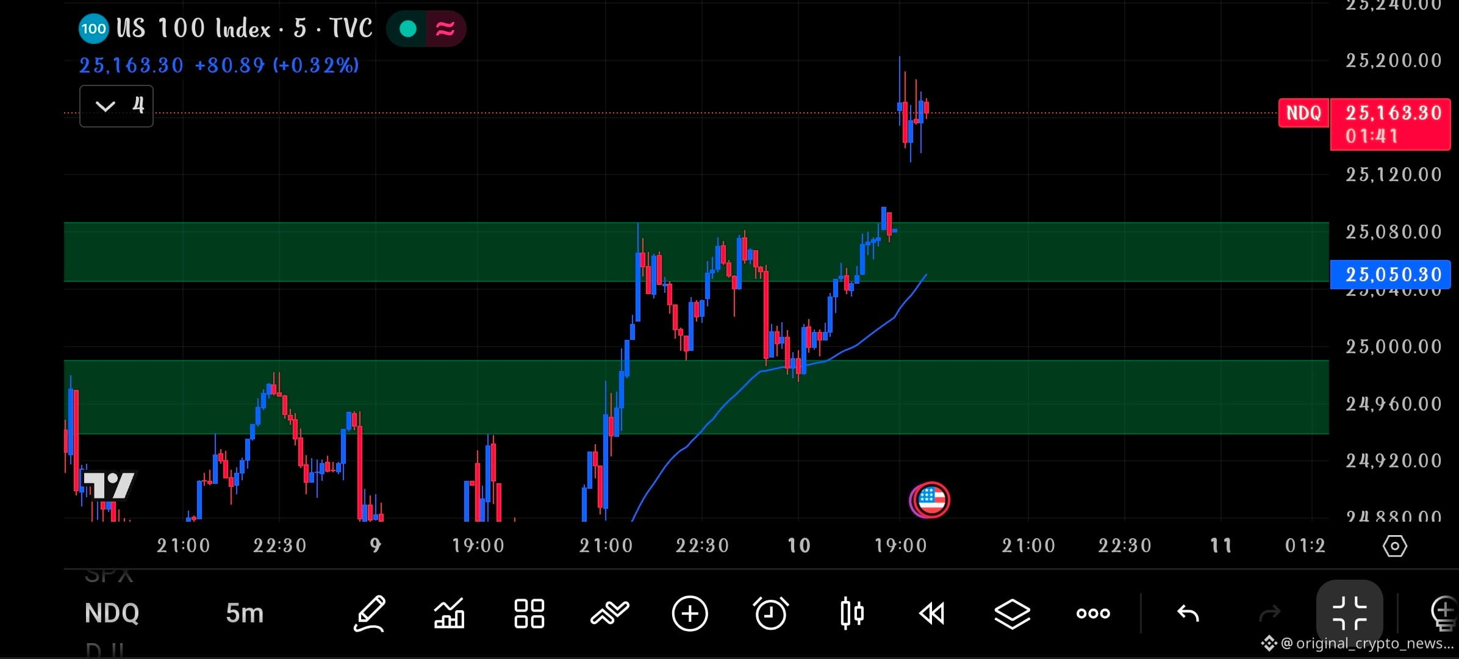The image size is (1459, 659).
Task: Click the 25,000.00 price axis label
Action: 1394,347
